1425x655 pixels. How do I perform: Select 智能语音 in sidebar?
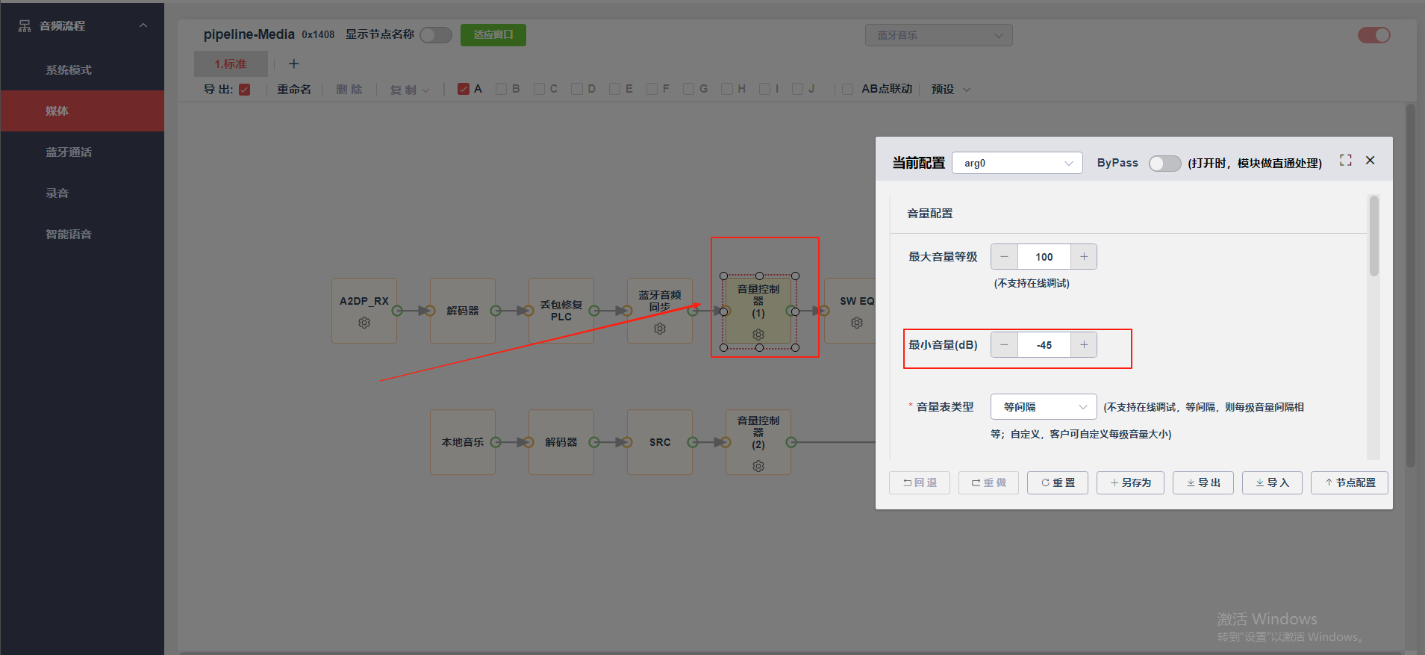click(82, 235)
